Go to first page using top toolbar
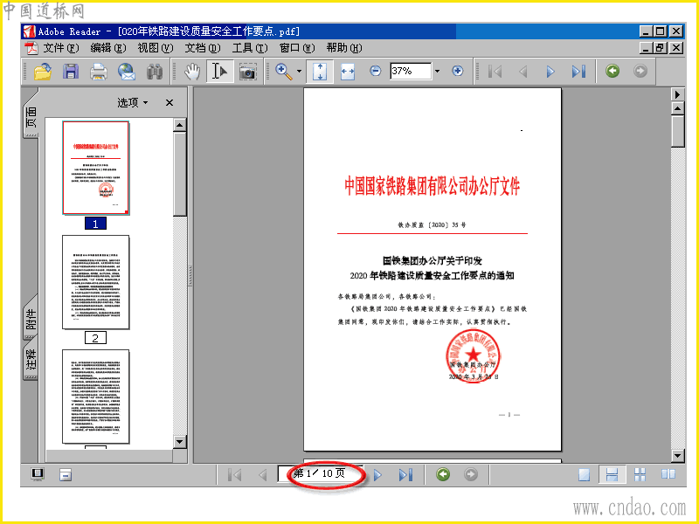 (x=495, y=72)
